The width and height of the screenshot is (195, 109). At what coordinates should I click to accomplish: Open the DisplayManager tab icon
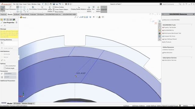point(14,19)
